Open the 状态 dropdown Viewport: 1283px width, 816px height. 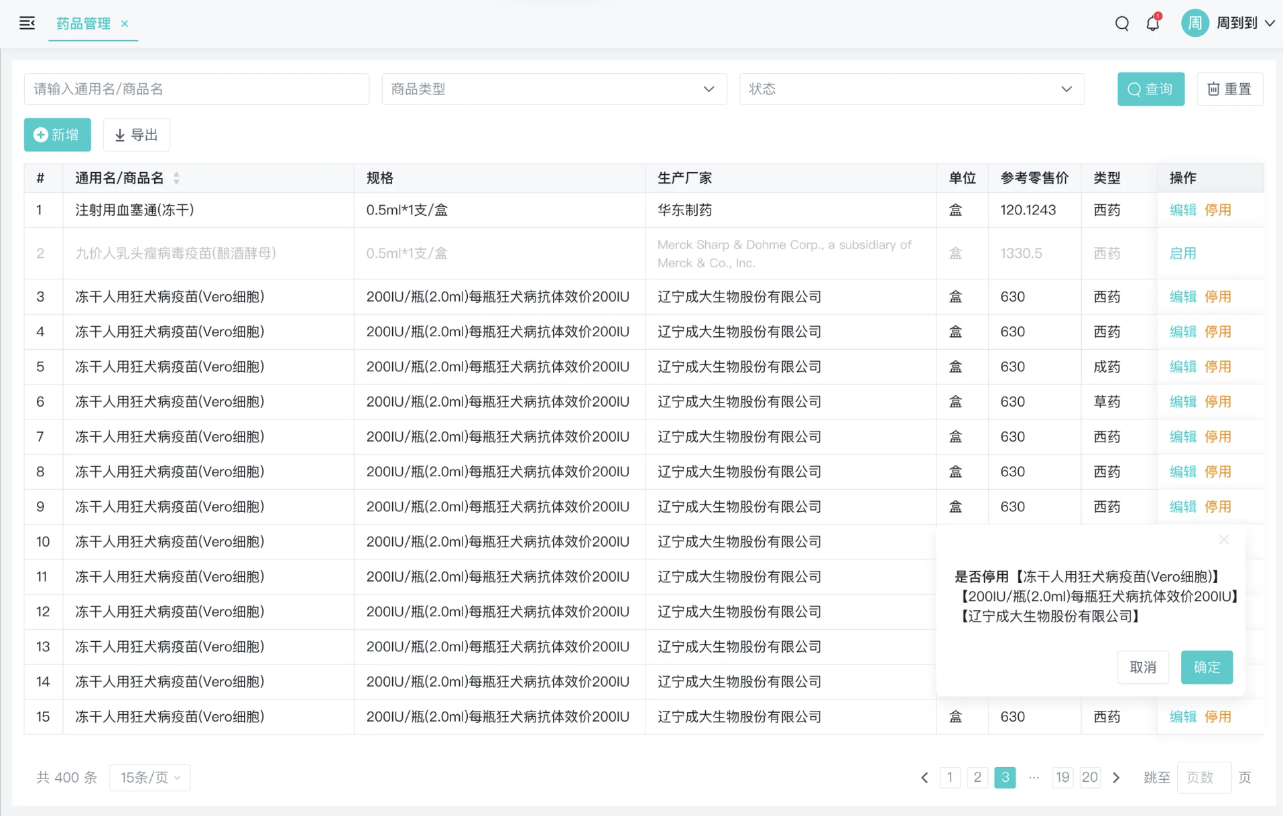pyautogui.click(x=912, y=89)
